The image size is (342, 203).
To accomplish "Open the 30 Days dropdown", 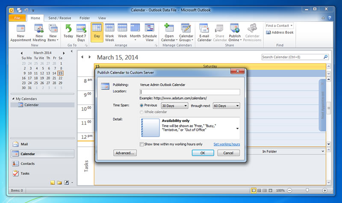I will (x=174, y=106).
